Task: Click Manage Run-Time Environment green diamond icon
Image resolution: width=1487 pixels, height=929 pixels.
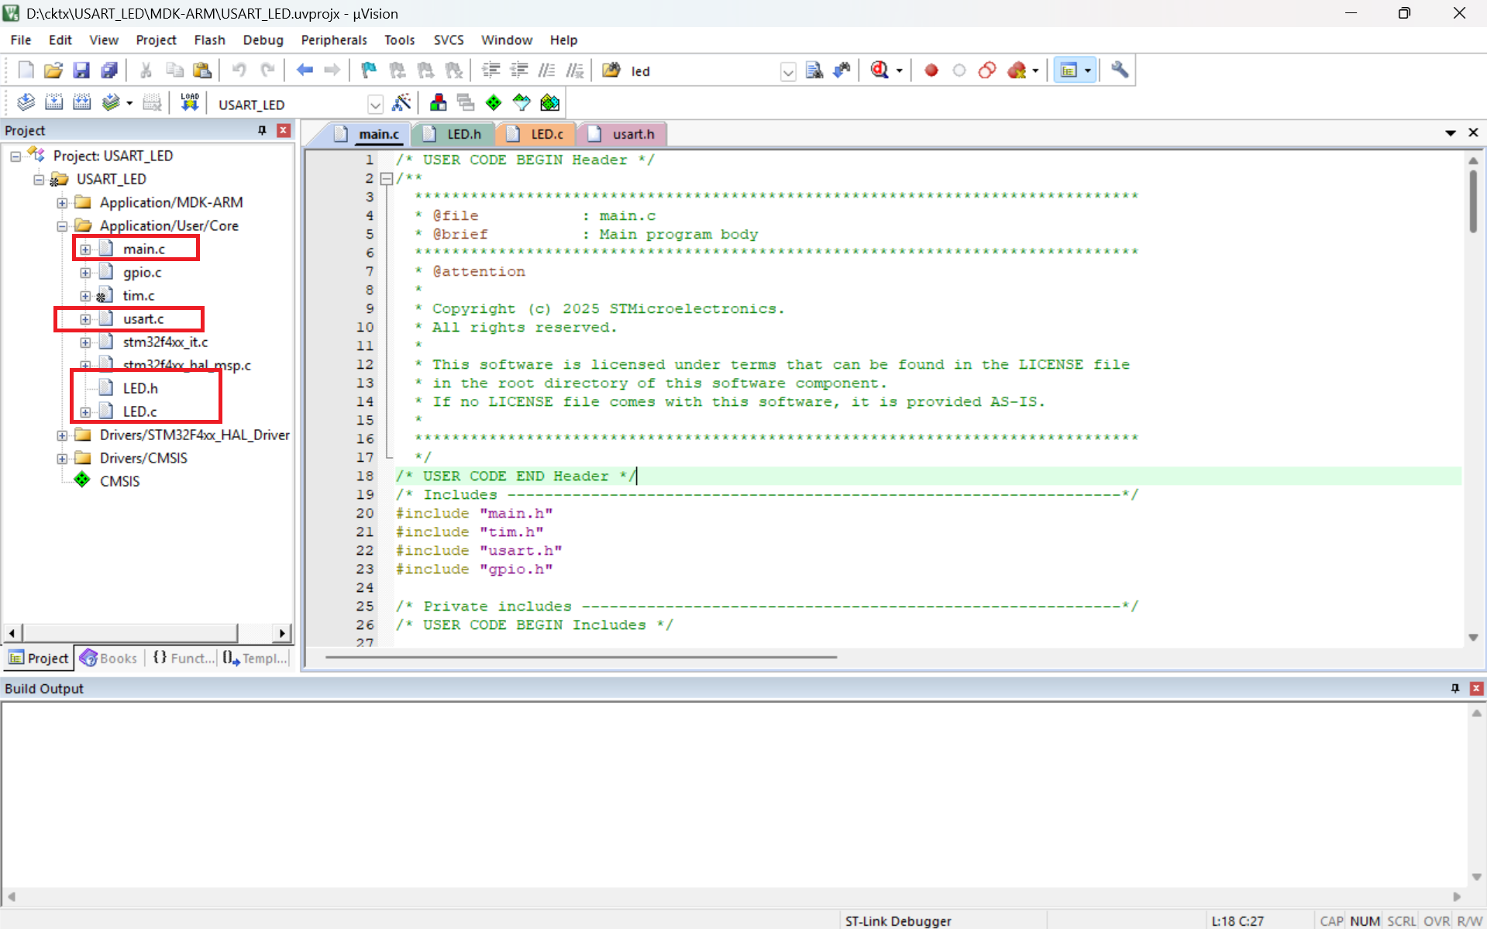Action: click(x=494, y=102)
